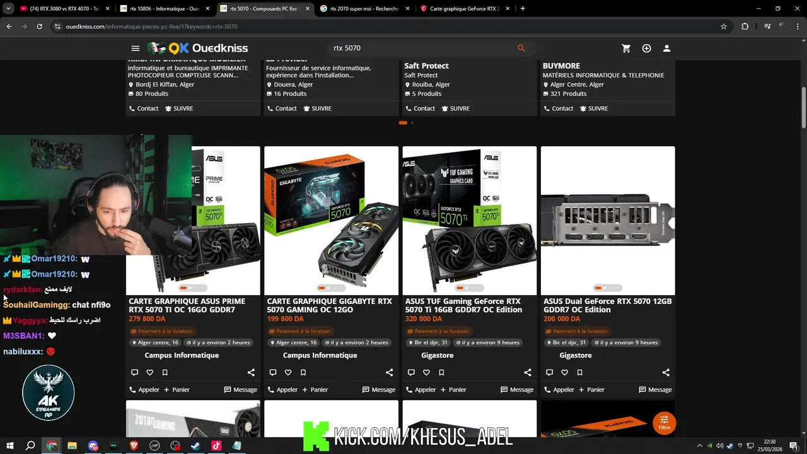The width and height of the screenshot is (807, 454).
Task: Open the Campus Informatique seller under Gigabyte listing
Action: [320, 355]
